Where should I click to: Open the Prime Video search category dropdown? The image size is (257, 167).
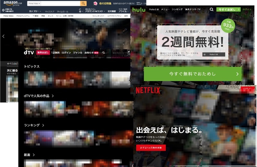tap(33, 3)
